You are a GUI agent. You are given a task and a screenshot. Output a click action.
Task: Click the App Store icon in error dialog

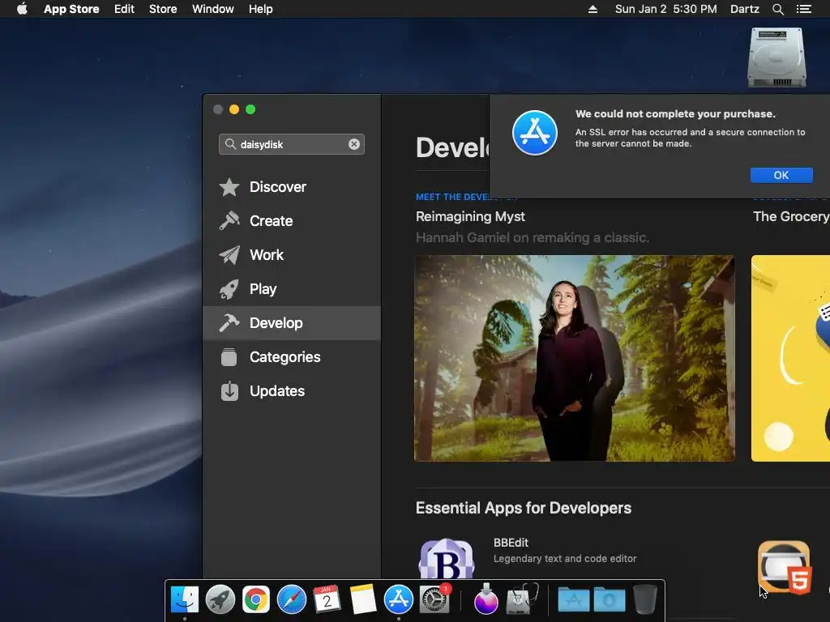click(x=535, y=133)
